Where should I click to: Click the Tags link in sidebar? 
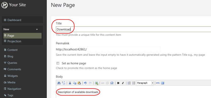pos(10,95)
